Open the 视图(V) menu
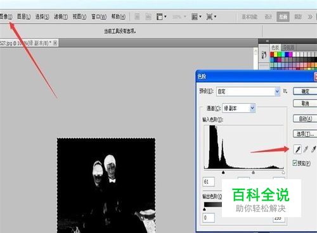The height and width of the screenshot is (233, 317). coord(79,16)
